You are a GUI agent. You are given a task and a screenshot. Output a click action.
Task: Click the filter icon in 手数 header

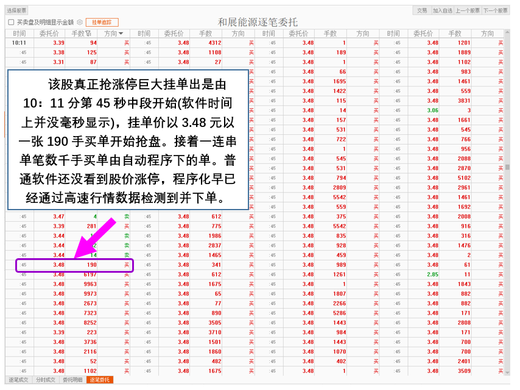coord(90,33)
